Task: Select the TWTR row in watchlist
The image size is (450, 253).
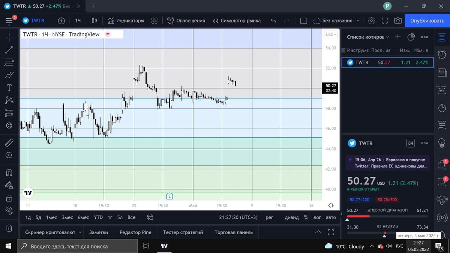Action: click(x=387, y=63)
